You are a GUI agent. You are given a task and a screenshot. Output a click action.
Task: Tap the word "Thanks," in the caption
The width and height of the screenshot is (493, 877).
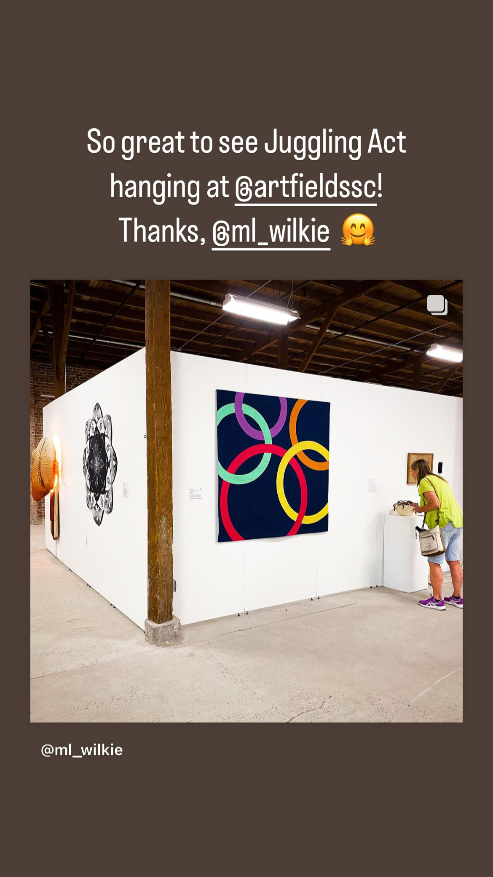162,231
